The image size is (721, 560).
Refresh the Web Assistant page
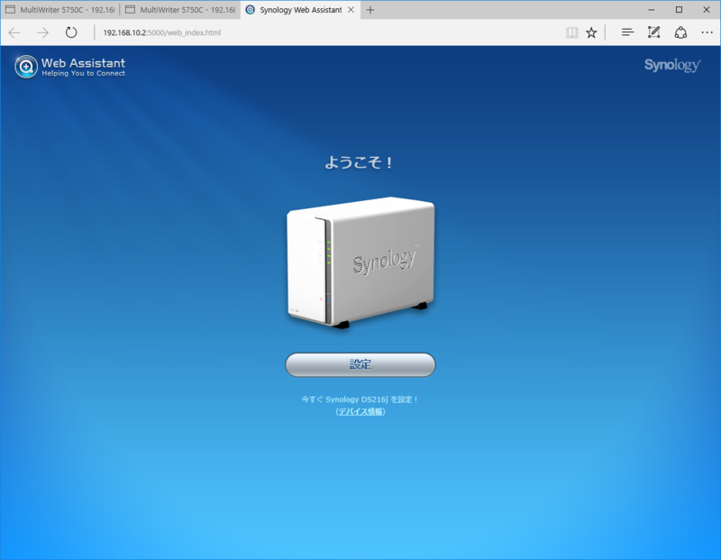pos(71,32)
